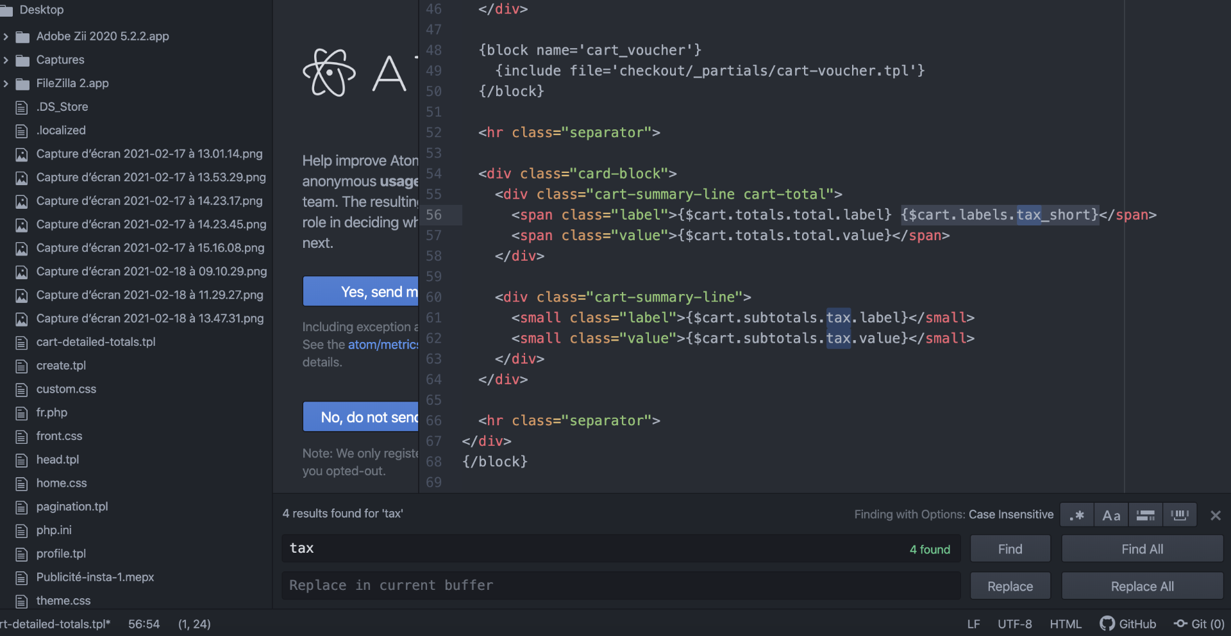
Task: Click the file icon beside head.tpl
Action: pos(22,460)
